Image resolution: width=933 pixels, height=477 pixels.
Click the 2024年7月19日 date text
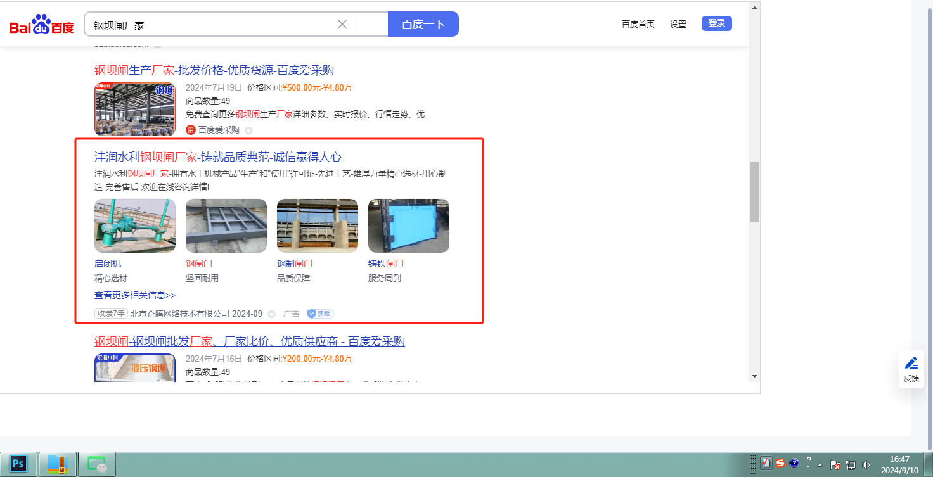coord(214,87)
